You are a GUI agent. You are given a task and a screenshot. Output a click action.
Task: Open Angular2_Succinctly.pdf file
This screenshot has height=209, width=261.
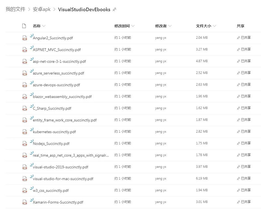(x=53, y=38)
